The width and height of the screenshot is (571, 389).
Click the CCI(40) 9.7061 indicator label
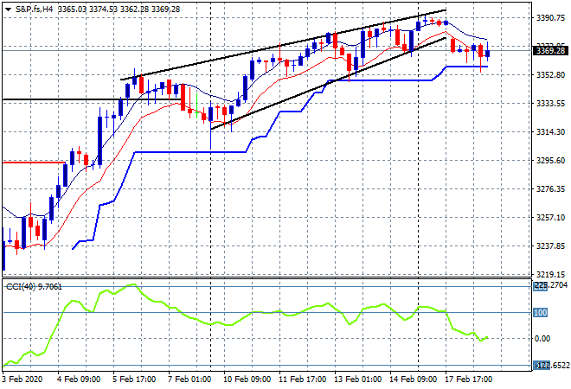[35, 287]
